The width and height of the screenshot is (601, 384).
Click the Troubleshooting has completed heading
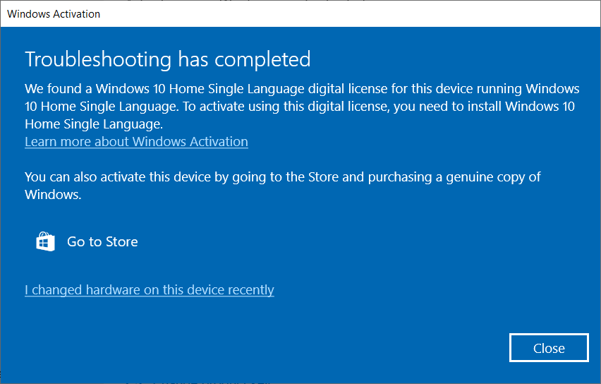(168, 59)
